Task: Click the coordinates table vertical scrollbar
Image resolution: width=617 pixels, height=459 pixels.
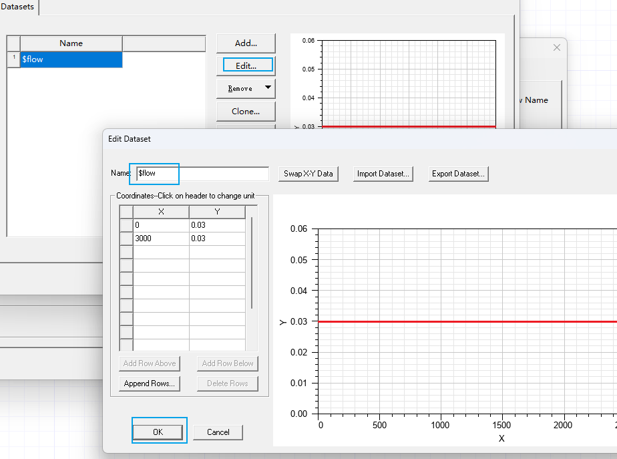Action: click(252, 263)
